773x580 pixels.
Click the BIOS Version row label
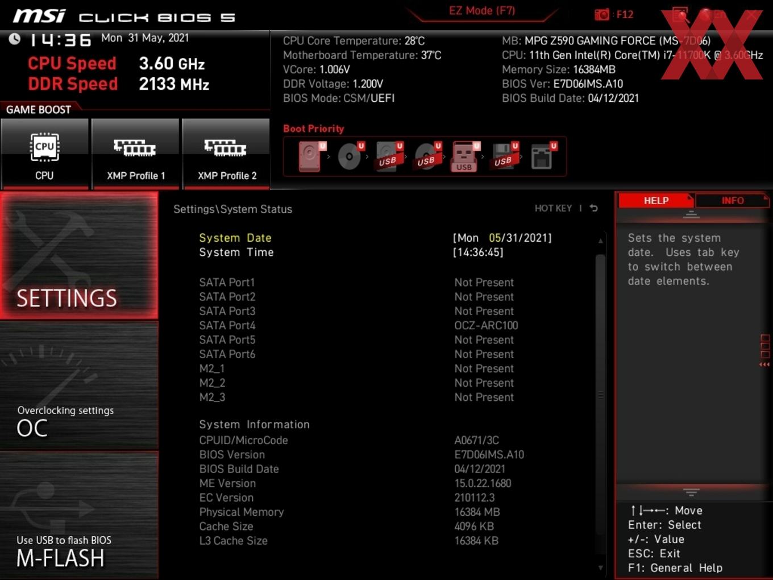(232, 454)
